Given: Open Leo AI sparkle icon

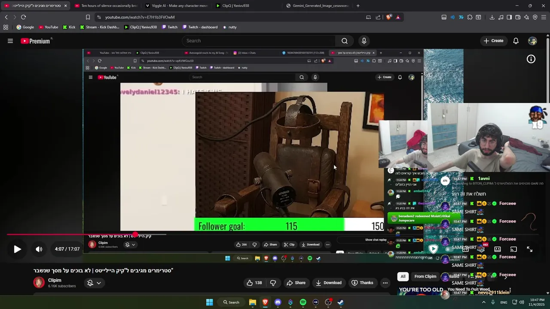Looking at the screenshot, I should click(526, 17).
